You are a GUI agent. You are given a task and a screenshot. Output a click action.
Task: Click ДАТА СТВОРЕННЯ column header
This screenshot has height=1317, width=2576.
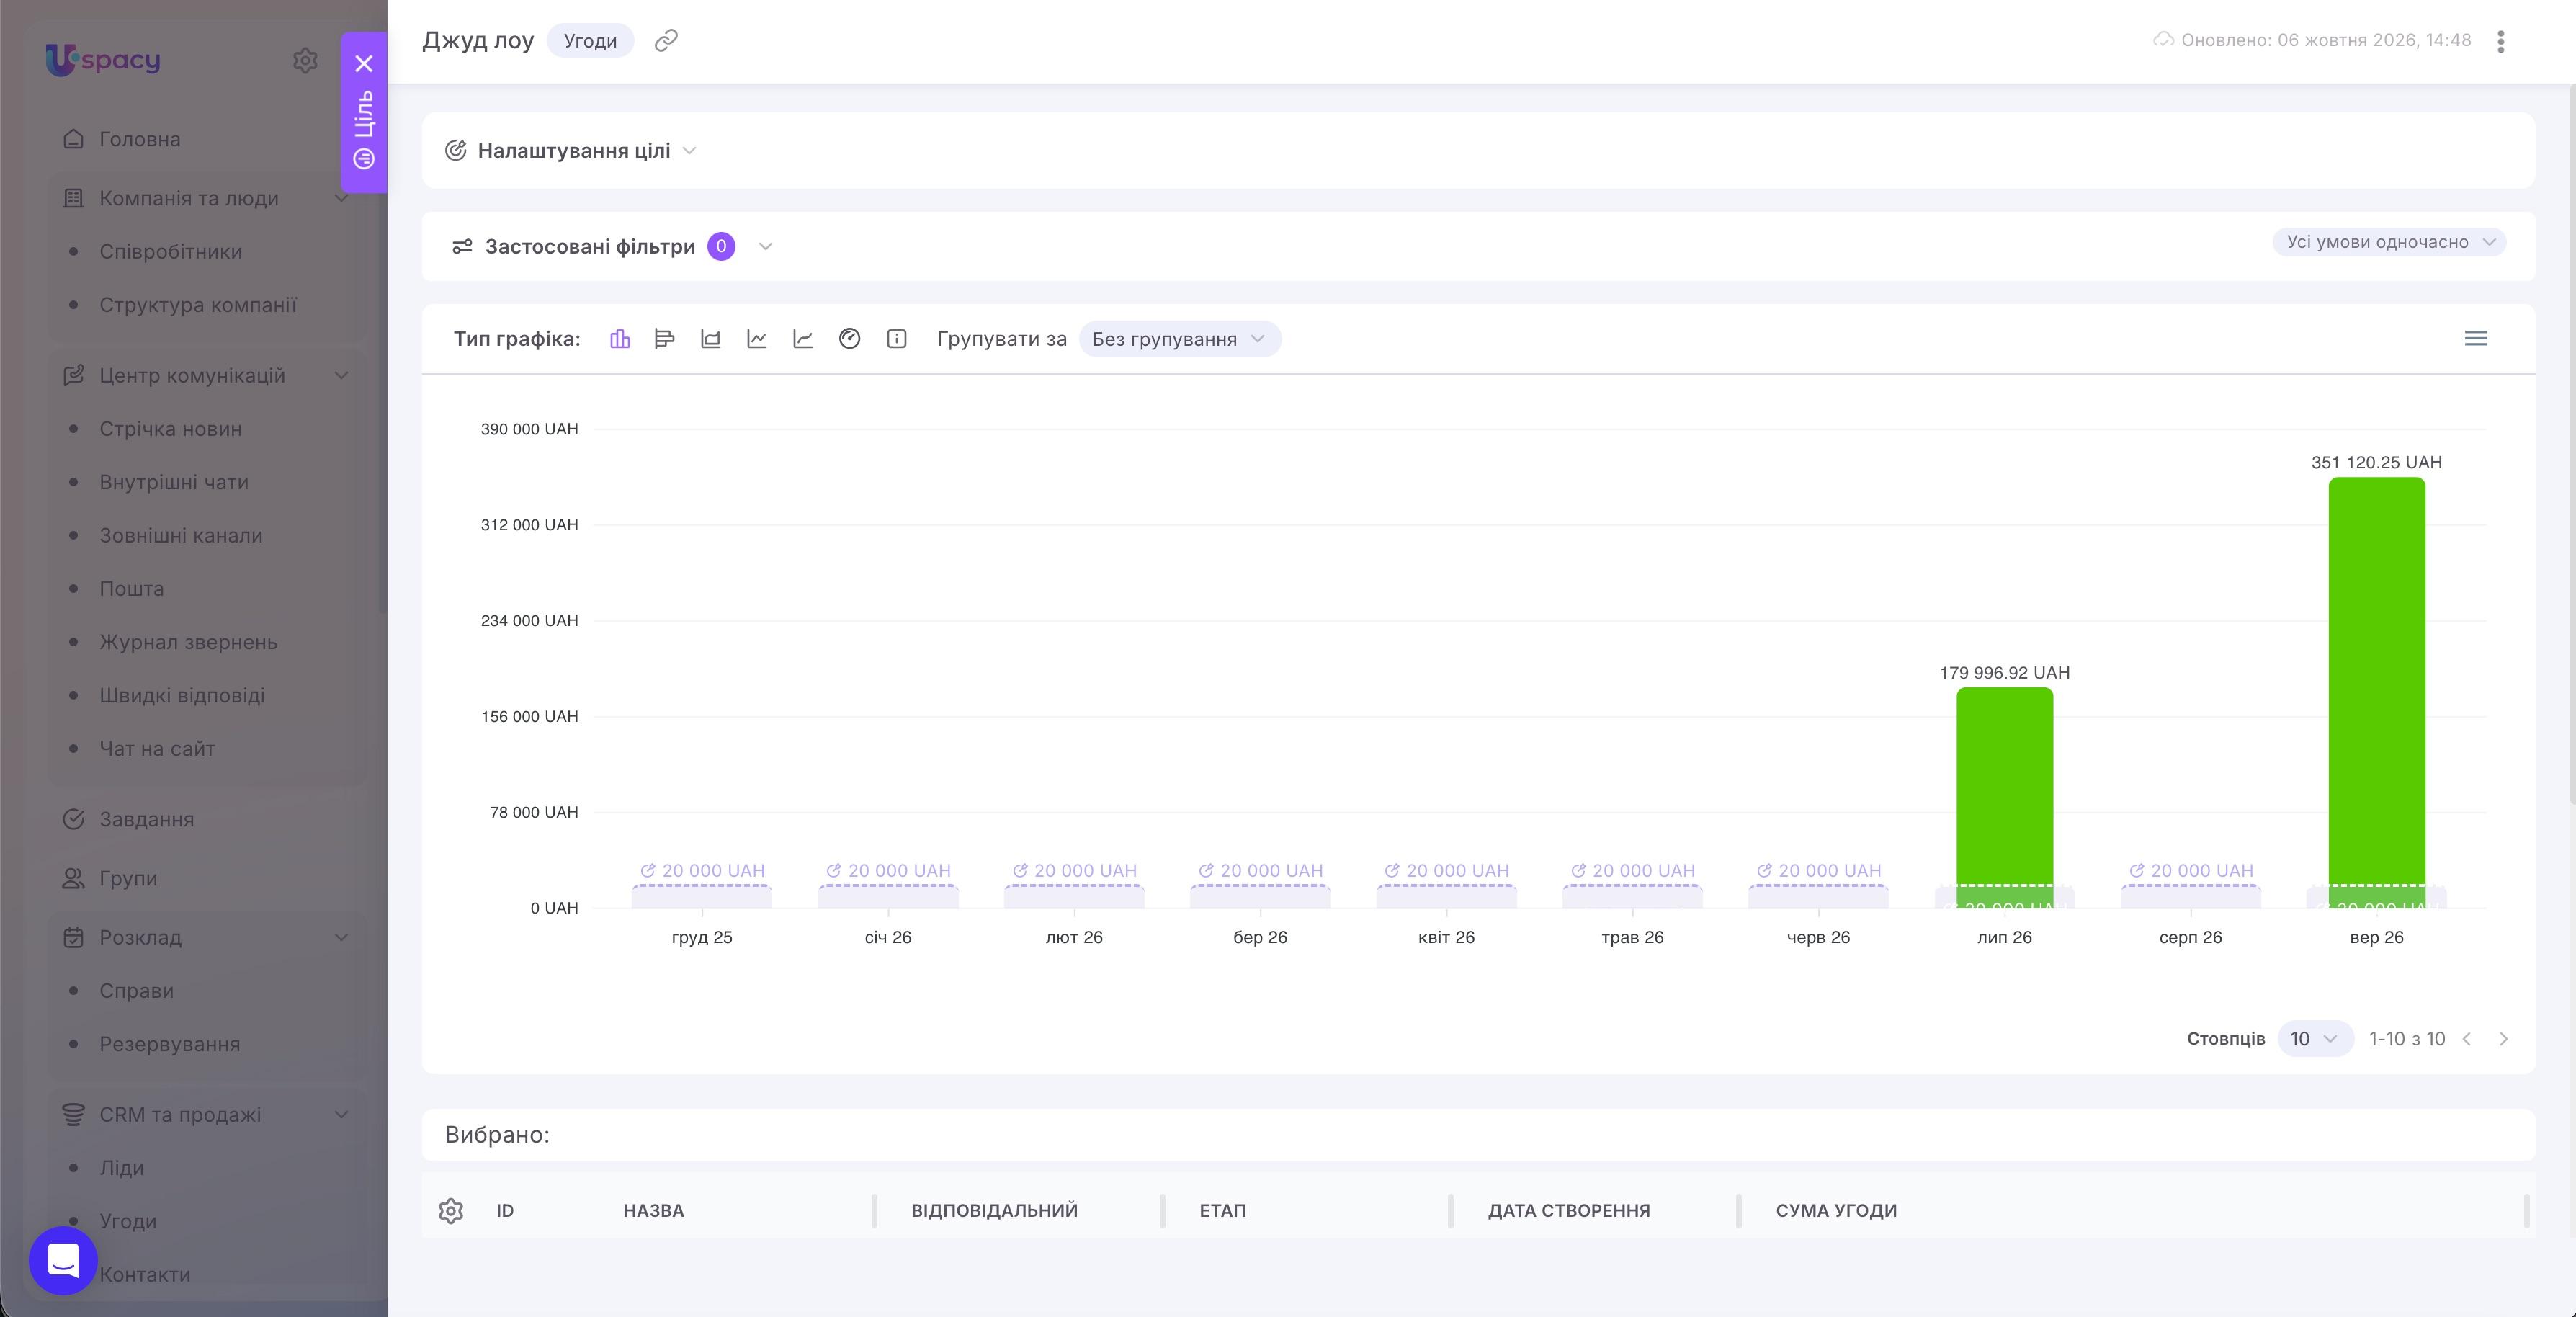(x=1569, y=1210)
